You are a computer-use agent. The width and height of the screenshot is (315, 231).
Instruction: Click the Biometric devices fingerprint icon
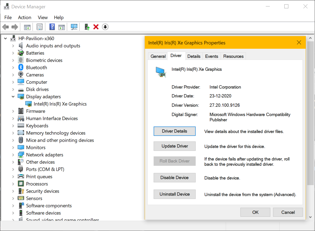[x=21, y=60]
